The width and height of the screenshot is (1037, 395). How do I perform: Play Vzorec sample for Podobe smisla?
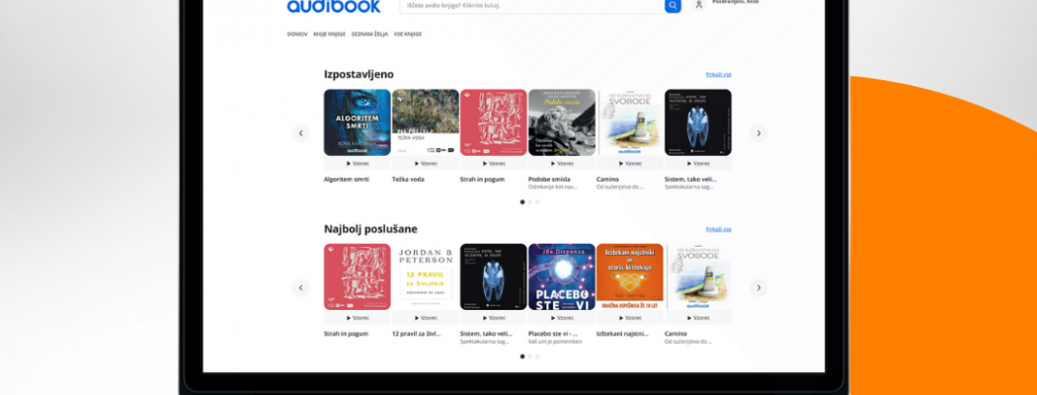click(562, 163)
